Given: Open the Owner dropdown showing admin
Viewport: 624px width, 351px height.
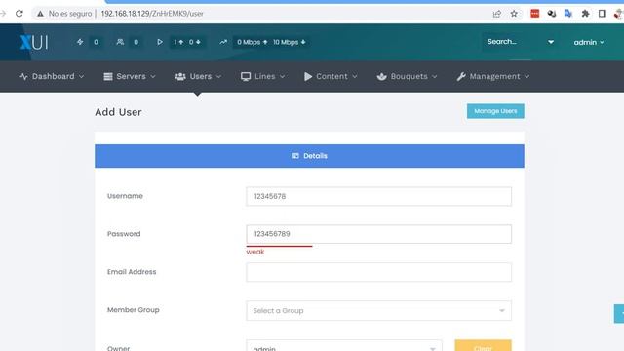Looking at the screenshot, I should 344,346.
